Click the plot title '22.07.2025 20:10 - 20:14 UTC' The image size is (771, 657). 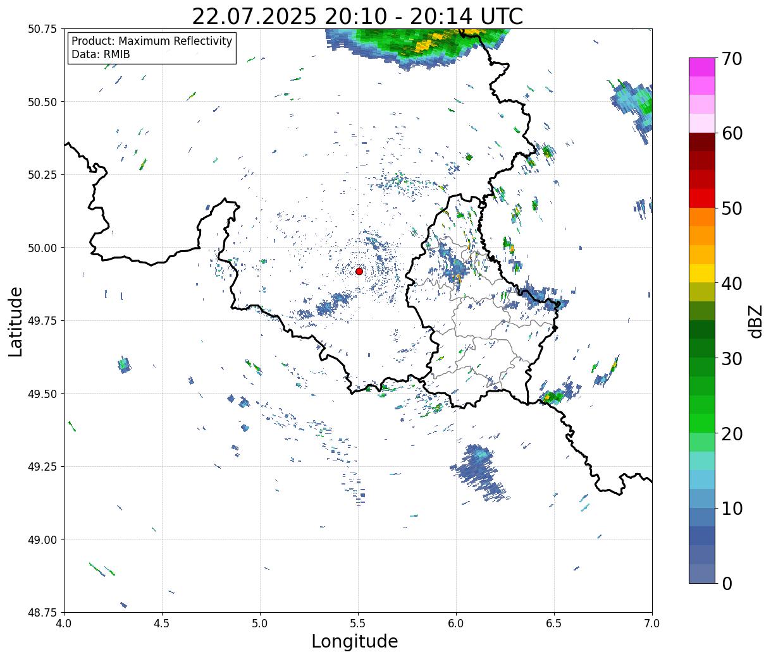point(357,16)
